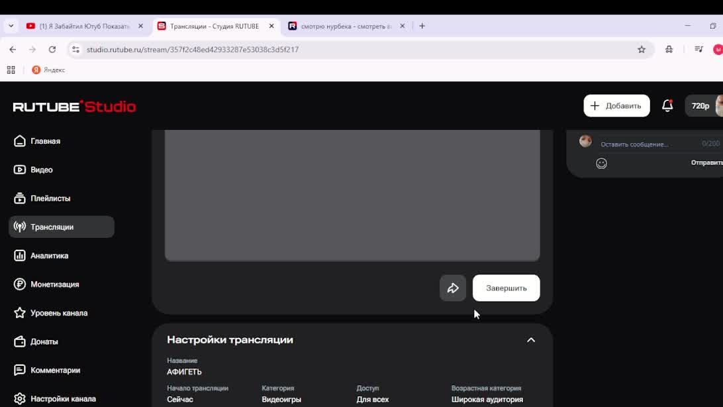The image size is (723, 407).
Task: Click the browser back arrow
Action: (x=13, y=49)
